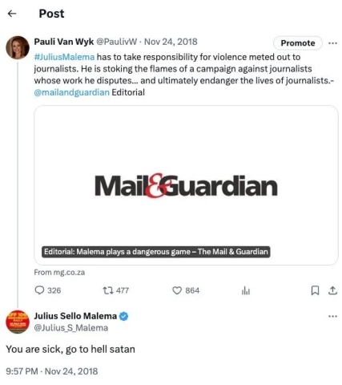View post analytics bar chart icon
This screenshot has width=342, height=385.
246,290
